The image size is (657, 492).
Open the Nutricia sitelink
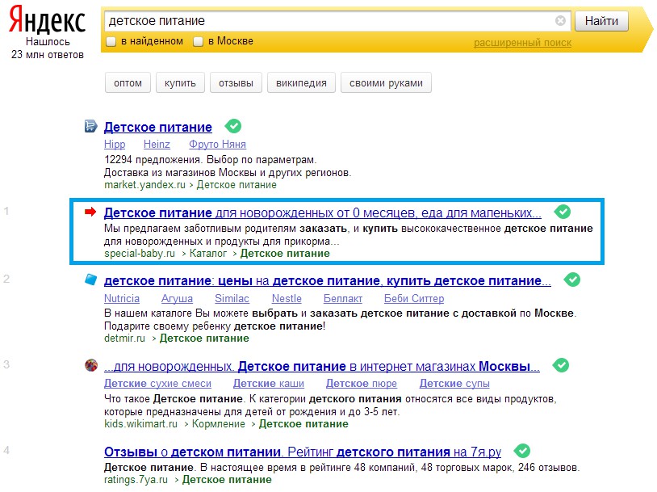pyautogui.click(x=122, y=299)
